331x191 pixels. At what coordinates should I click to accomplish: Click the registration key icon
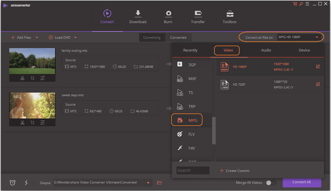[301, 4]
